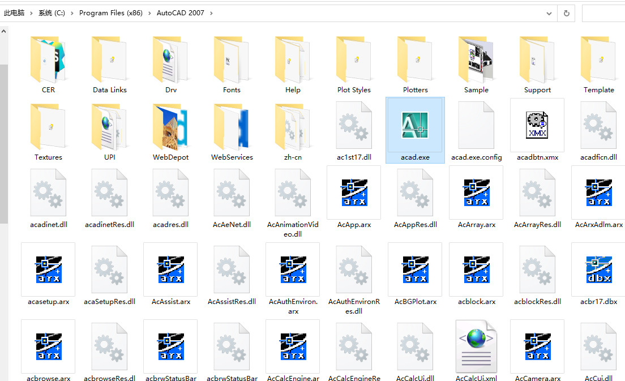Click the AcCalcEngine.arx file icon

point(293,346)
